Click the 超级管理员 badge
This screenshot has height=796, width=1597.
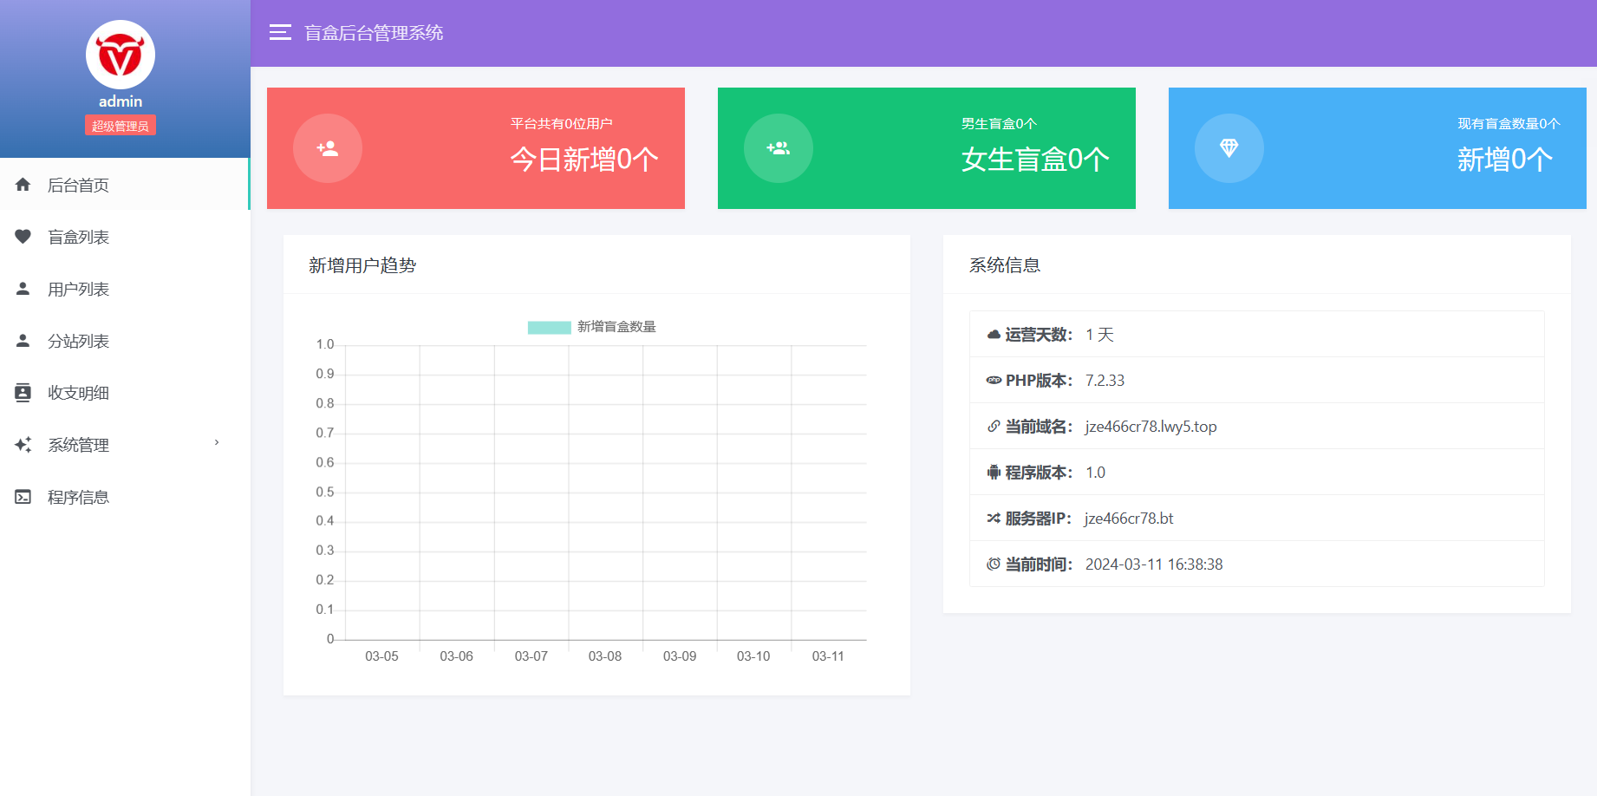point(121,126)
